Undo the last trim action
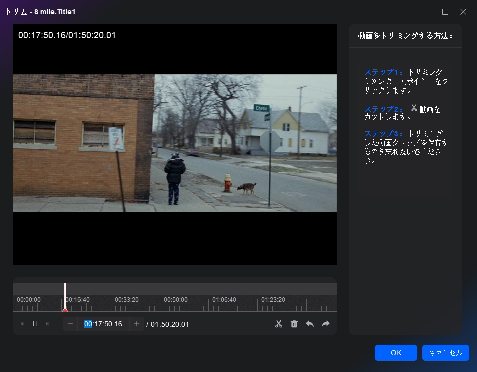Image resolution: width=477 pixels, height=372 pixels. click(310, 324)
